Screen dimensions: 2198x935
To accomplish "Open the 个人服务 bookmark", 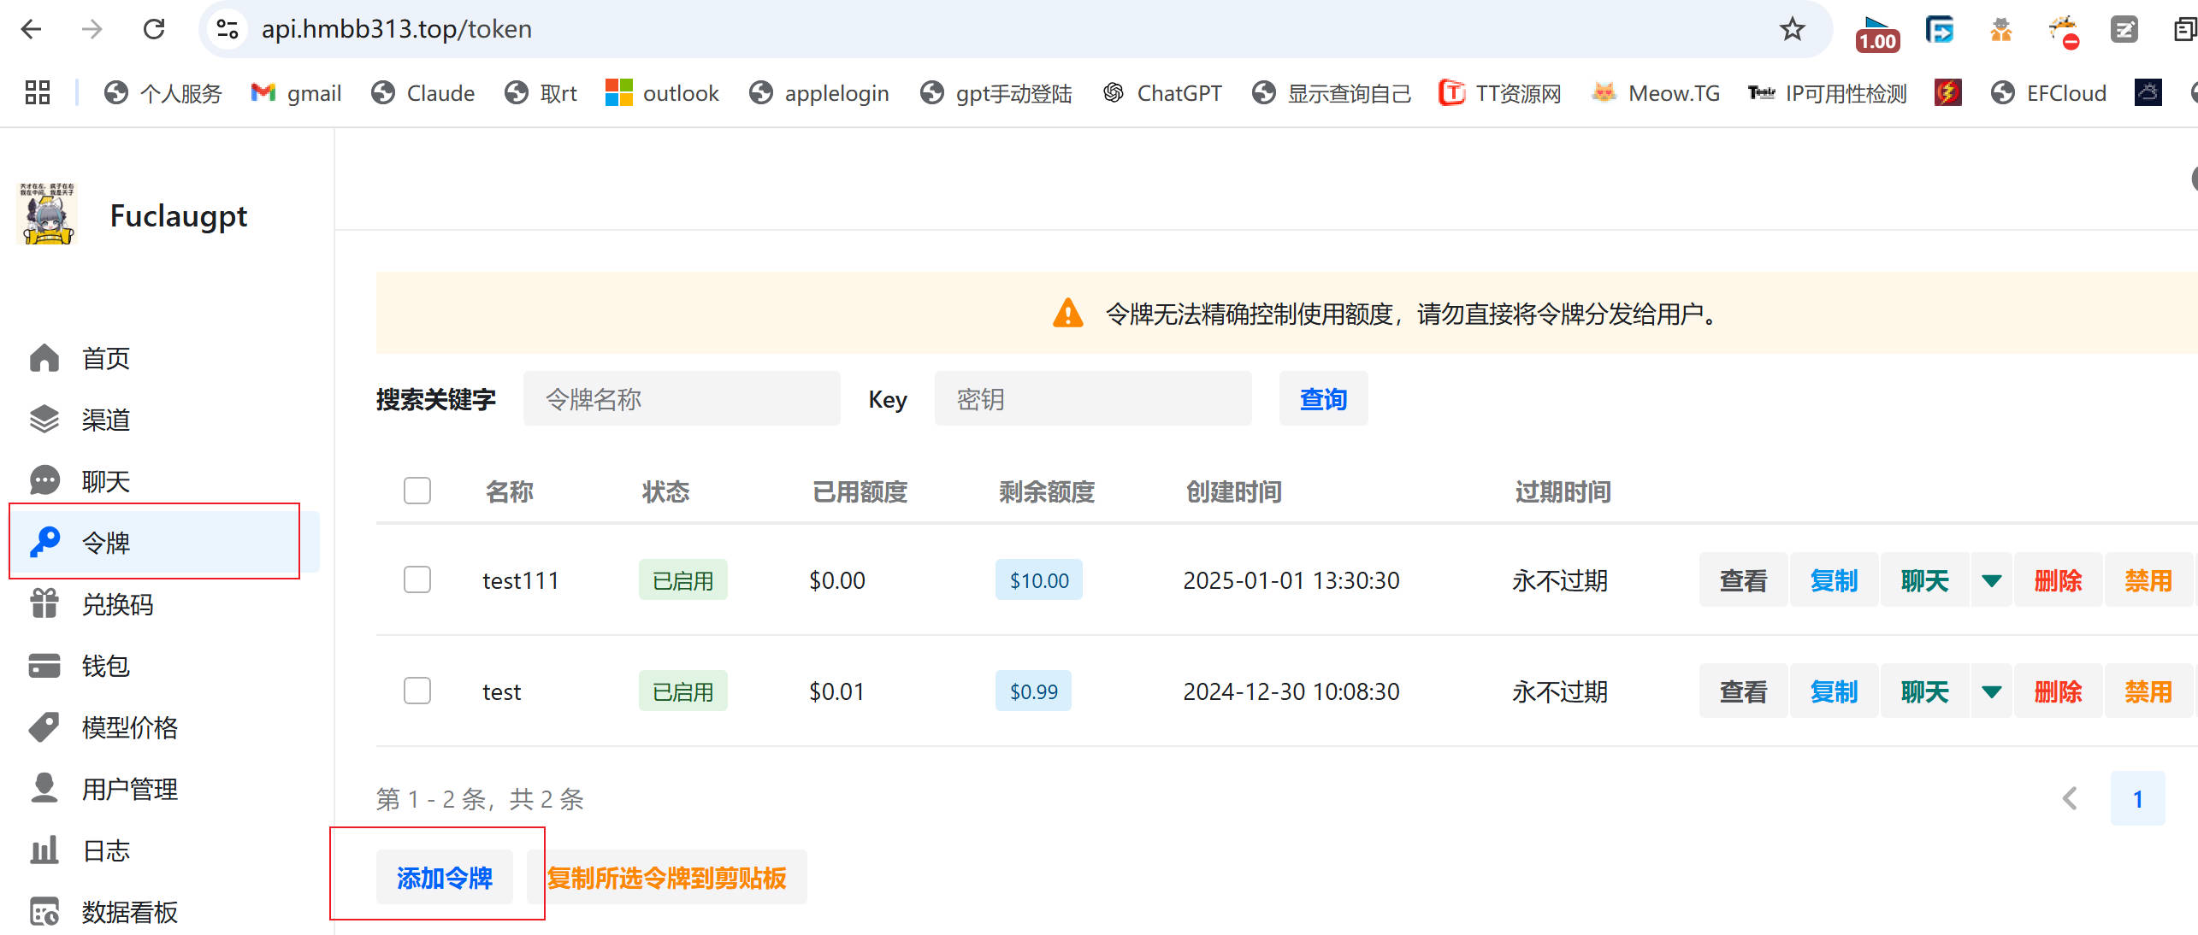I will (162, 92).
